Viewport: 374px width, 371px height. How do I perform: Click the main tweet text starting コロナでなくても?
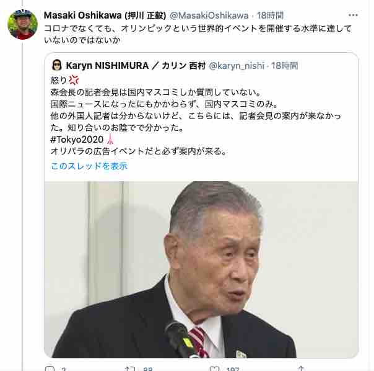(198, 34)
